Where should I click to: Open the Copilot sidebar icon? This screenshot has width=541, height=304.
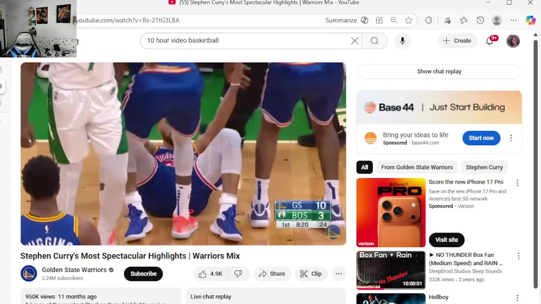(x=531, y=20)
